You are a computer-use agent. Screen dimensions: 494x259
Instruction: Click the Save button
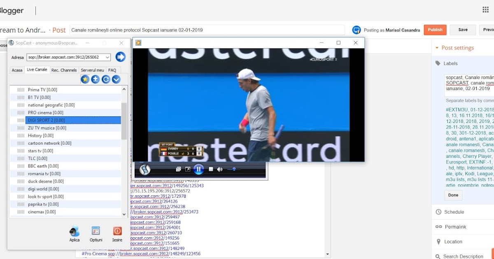click(x=463, y=30)
